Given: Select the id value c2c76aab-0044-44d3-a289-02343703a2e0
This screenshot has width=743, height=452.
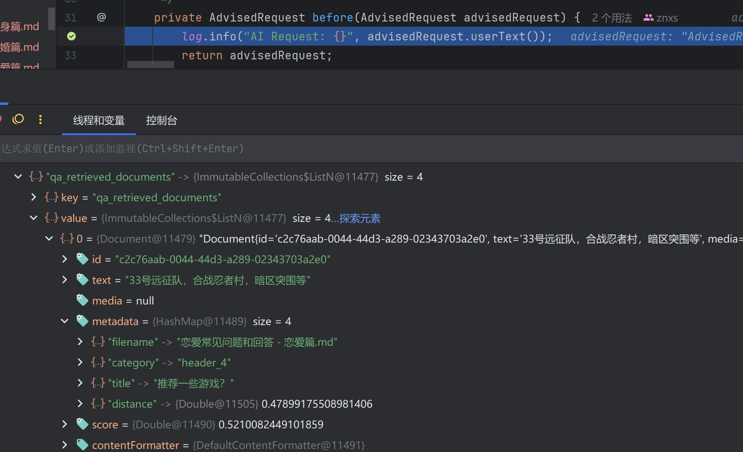Looking at the screenshot, I should tap(223, 259).
